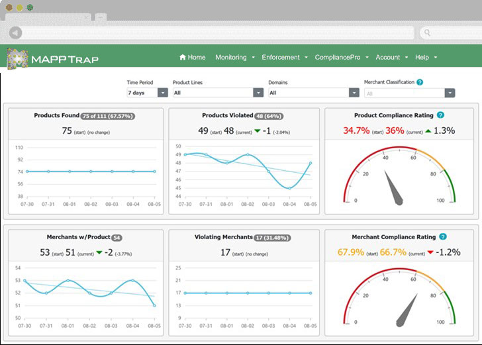Click the Merchants w/Product title
The image size is (482, 345).
78,237
